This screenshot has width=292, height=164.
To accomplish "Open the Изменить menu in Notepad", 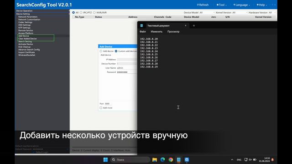I will coord(156,31).
